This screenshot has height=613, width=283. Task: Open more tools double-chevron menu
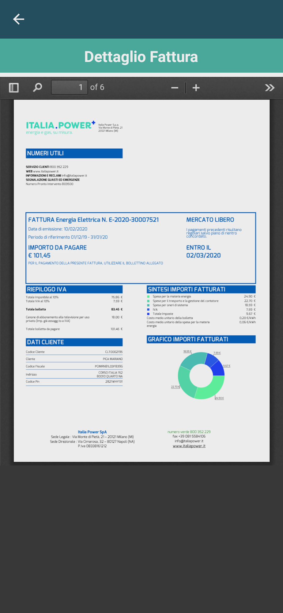(x=270, y=88)
